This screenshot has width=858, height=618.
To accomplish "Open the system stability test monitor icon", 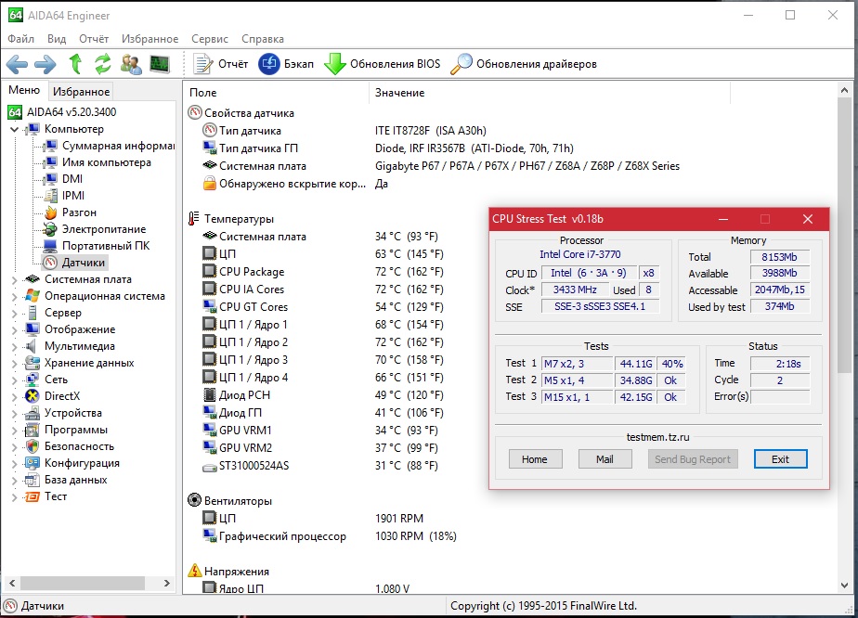I will click(159, 64).
